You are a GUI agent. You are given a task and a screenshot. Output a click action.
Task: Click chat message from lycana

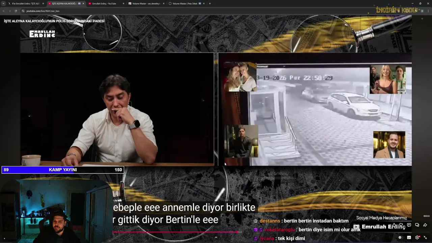(279, 238)
